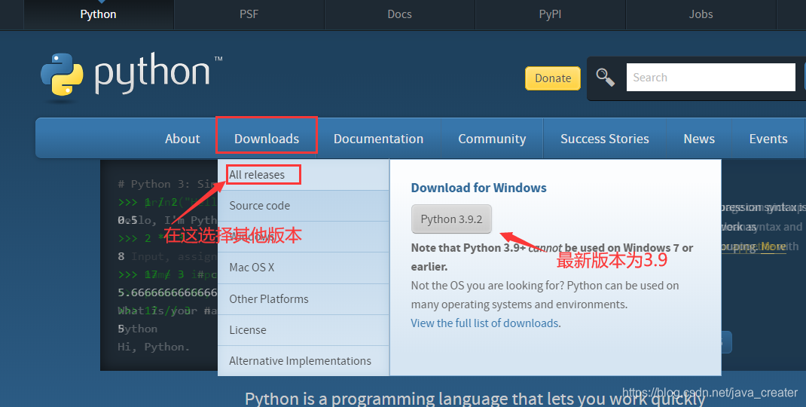
Task: Click the Python logo image
Action: pos(131,75)
